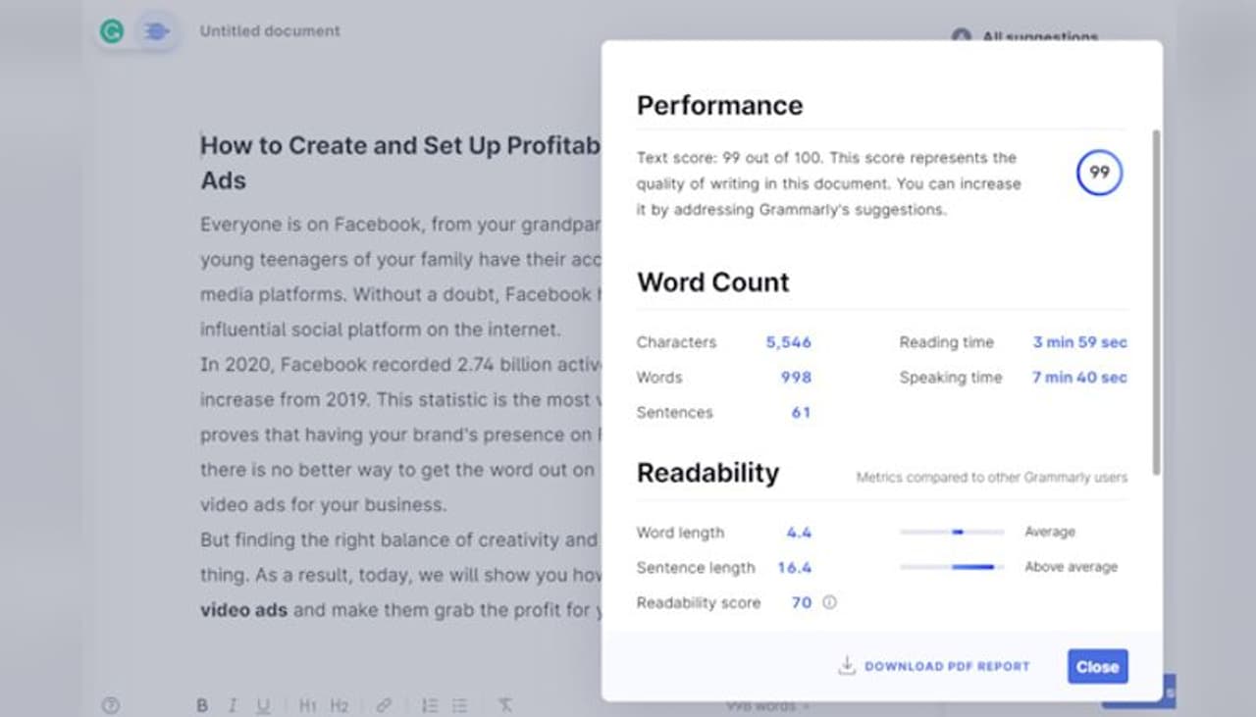Apply Heading 1 style
The height and width of the screenshot is (717, 1256).
coord(308,705)
